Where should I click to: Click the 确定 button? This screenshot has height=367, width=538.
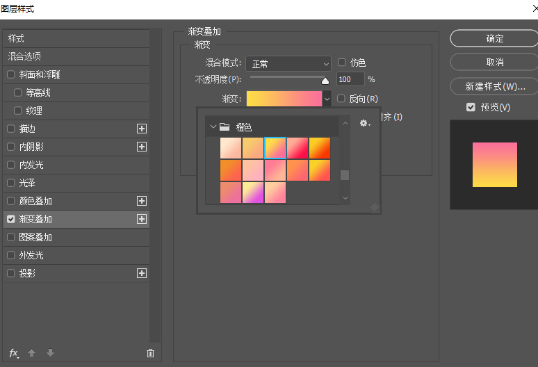(494, 38)
